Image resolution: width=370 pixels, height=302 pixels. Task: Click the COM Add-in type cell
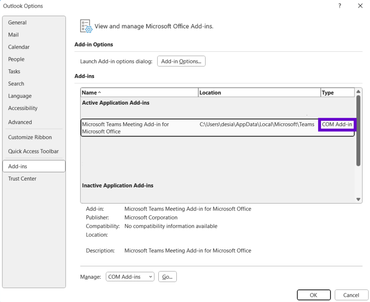[337, 125]
